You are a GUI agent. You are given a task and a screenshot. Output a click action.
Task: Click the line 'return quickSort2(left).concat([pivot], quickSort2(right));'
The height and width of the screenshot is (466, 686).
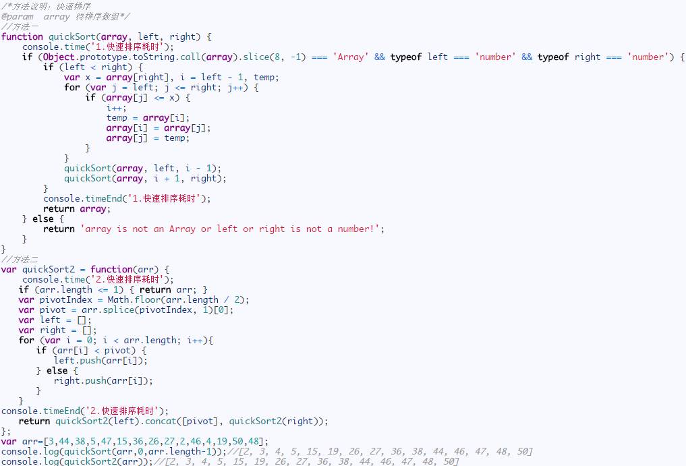click(x=173, y=421)
